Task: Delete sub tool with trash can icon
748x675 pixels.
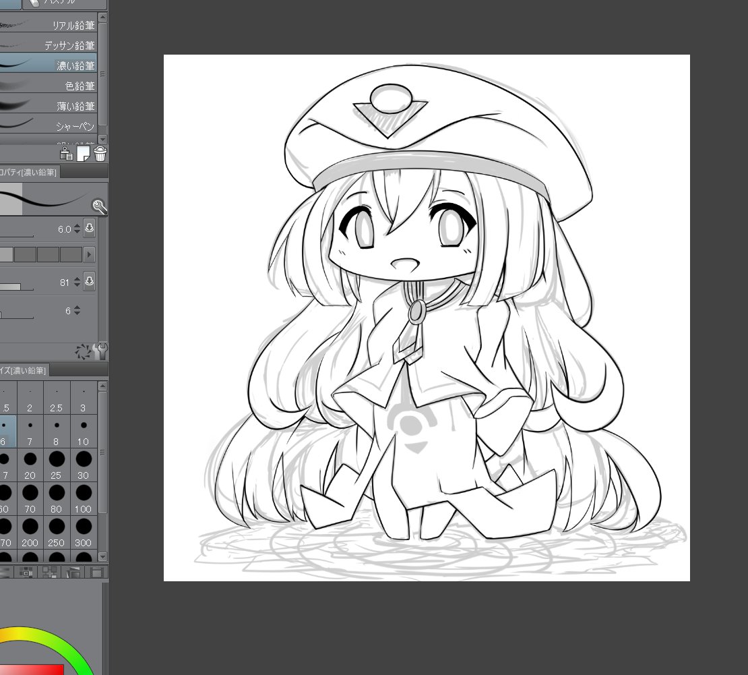Action: click(x=100, y=154)
